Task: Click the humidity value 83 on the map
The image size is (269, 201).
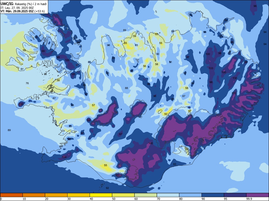Action: tap(136, 45)
